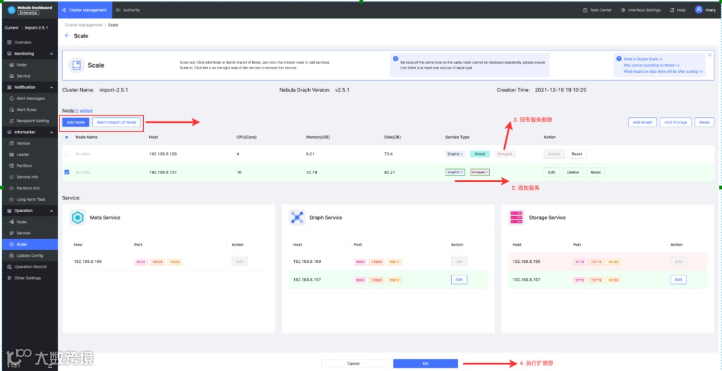Open Interface Settings icon in header
Viewport: 722px width, 371px height.
point(623,10)
